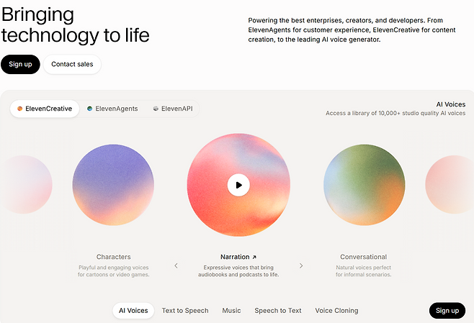Play the Narration voice sample
This screenshot has height=323, width=474.
pos(238,185)
